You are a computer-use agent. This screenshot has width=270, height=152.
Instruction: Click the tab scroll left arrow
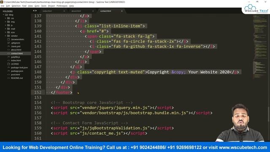[x=34, y=11]
